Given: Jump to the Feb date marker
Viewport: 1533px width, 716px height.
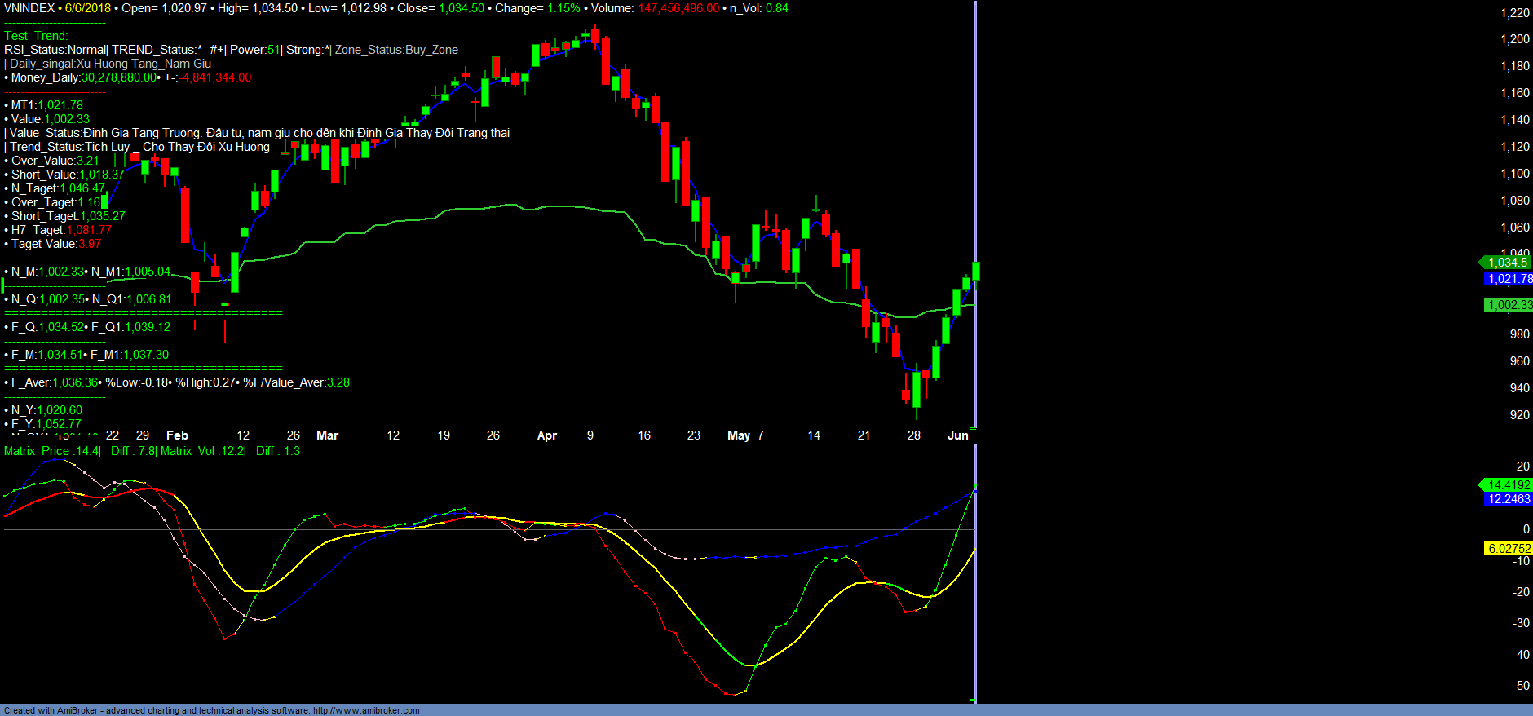Looking at the screenshot, I should [x=177, y=435].
